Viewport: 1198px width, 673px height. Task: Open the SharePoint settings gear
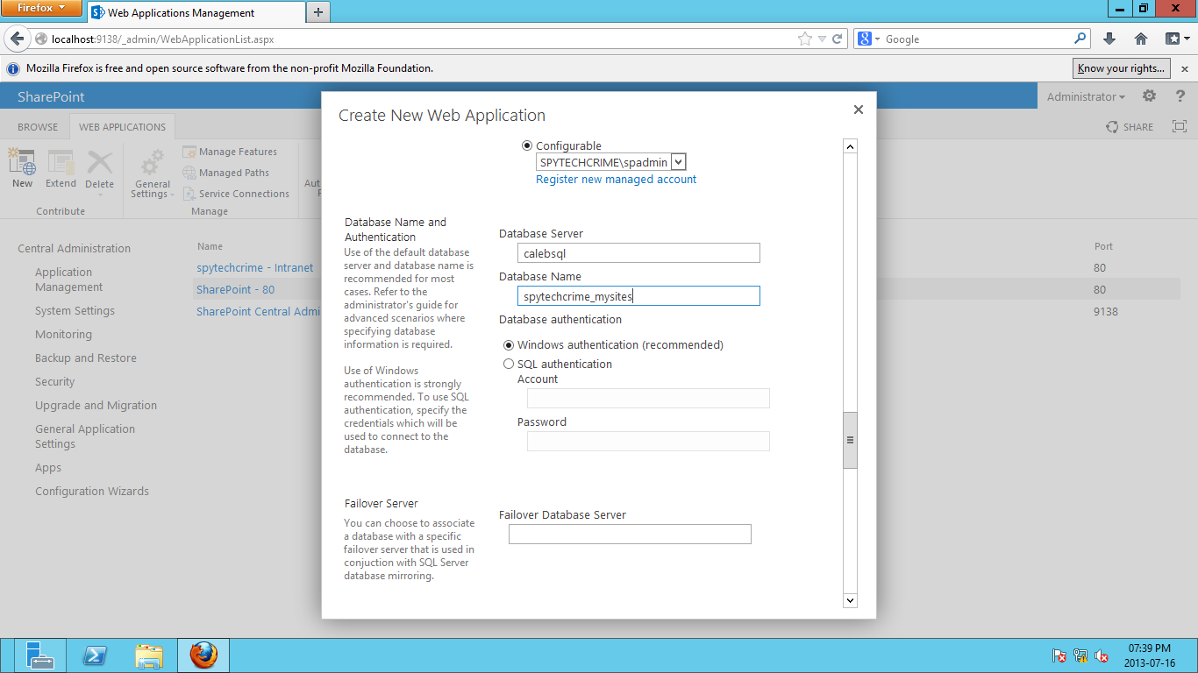1149,96
